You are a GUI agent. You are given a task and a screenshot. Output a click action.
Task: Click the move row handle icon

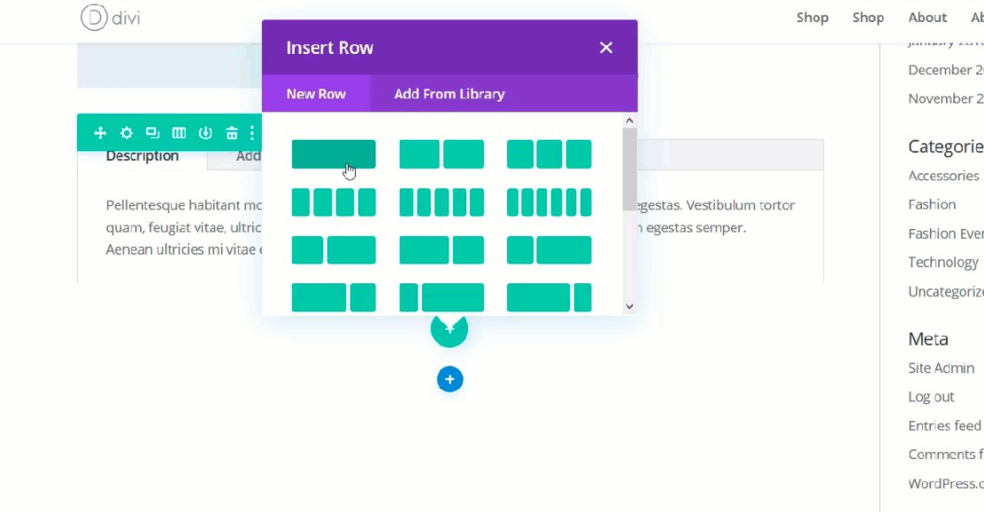pos(100,133)
